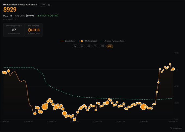Image resolution: width=185 pixels, height=132 pixels.
Task: Click the $85K y-axis label
Action: tap(177, 53)
